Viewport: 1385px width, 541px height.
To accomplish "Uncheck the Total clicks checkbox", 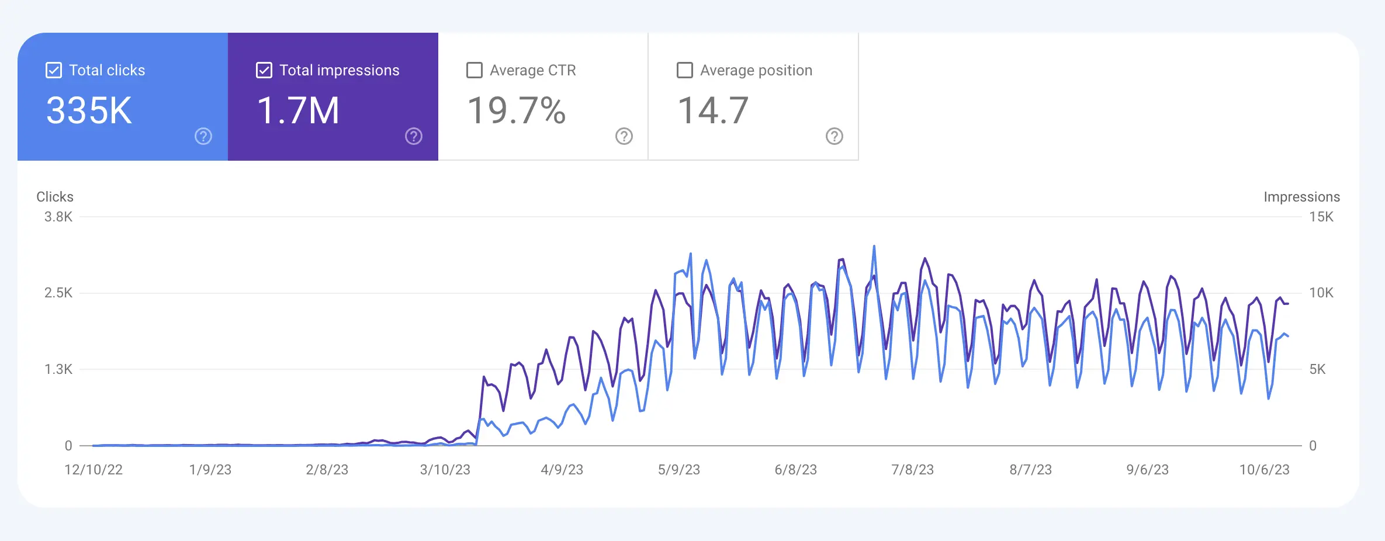I will pyautogui.click(x=54, y=70).
